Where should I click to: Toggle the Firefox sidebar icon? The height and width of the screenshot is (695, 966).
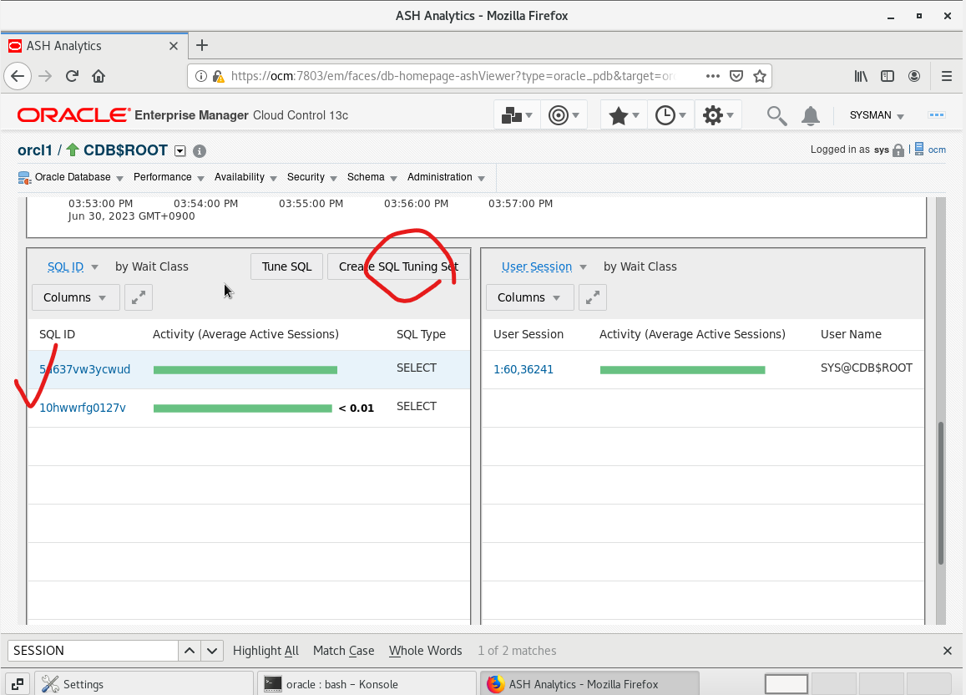(x=888, y=76)
